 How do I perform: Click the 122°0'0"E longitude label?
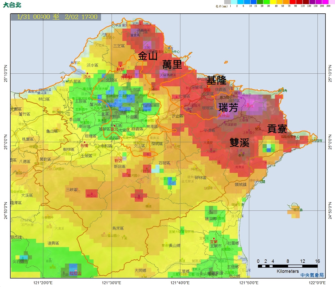point(317,283)
